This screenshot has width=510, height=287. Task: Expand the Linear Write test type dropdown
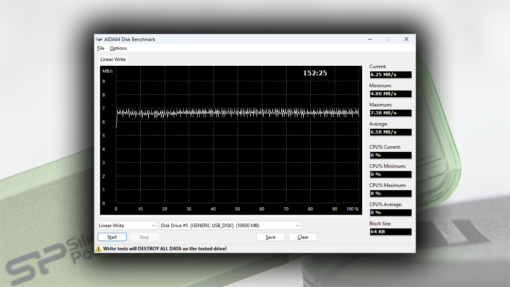coord(127,226)
